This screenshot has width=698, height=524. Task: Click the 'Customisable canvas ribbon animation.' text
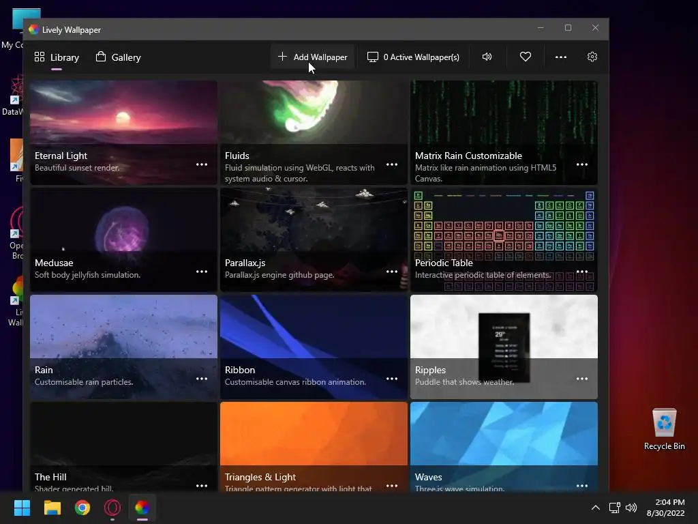(295, 382)
